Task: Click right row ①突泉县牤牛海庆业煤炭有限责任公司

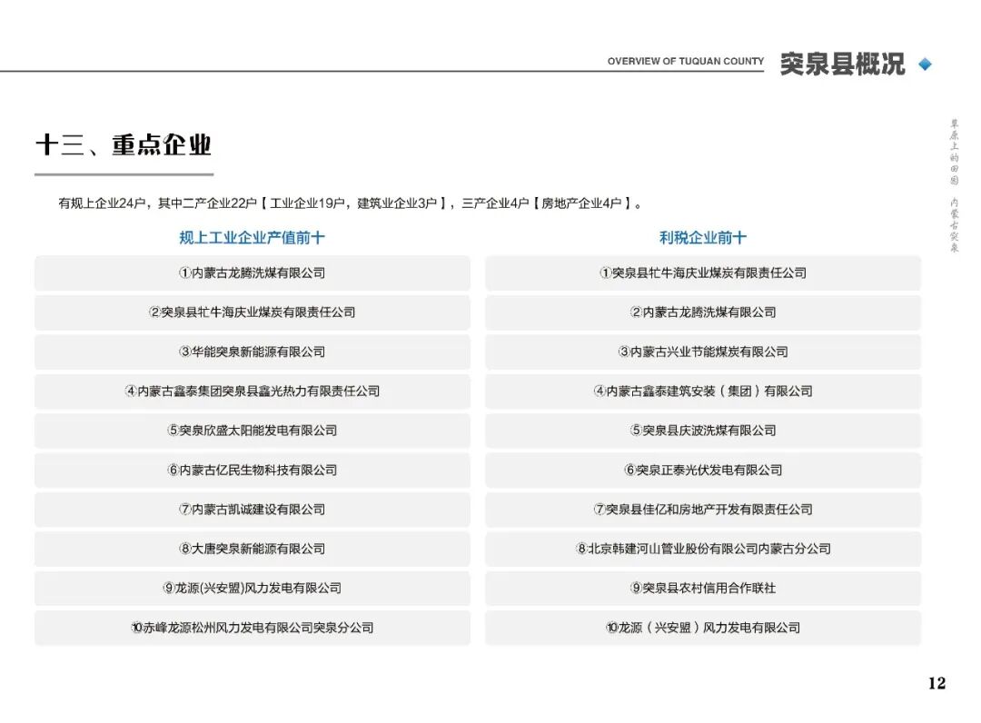Action: point(703,272)
